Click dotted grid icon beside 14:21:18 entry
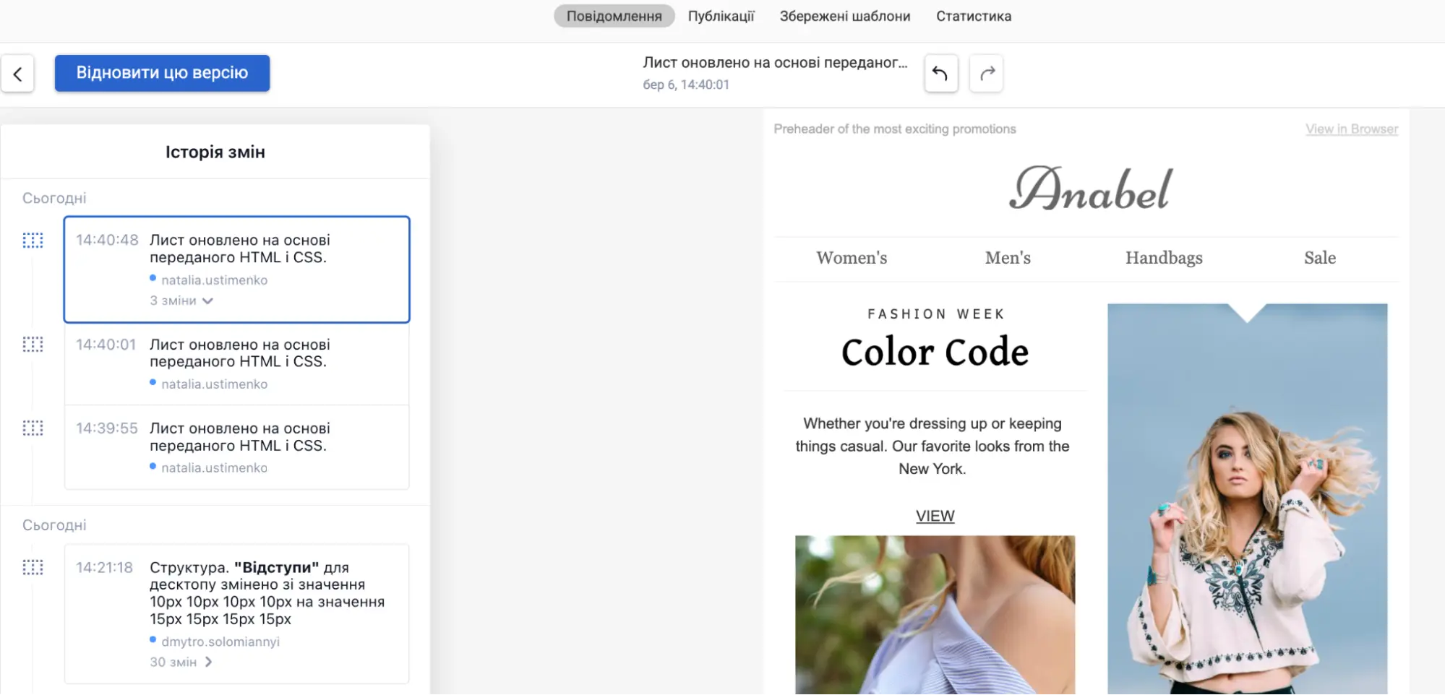 (33, 568)
